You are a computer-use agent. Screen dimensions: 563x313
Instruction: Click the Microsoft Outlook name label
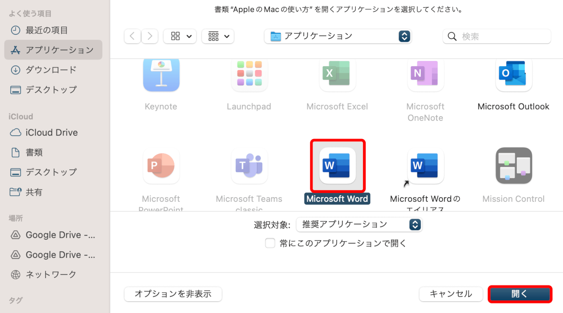[x=513, y=106]
